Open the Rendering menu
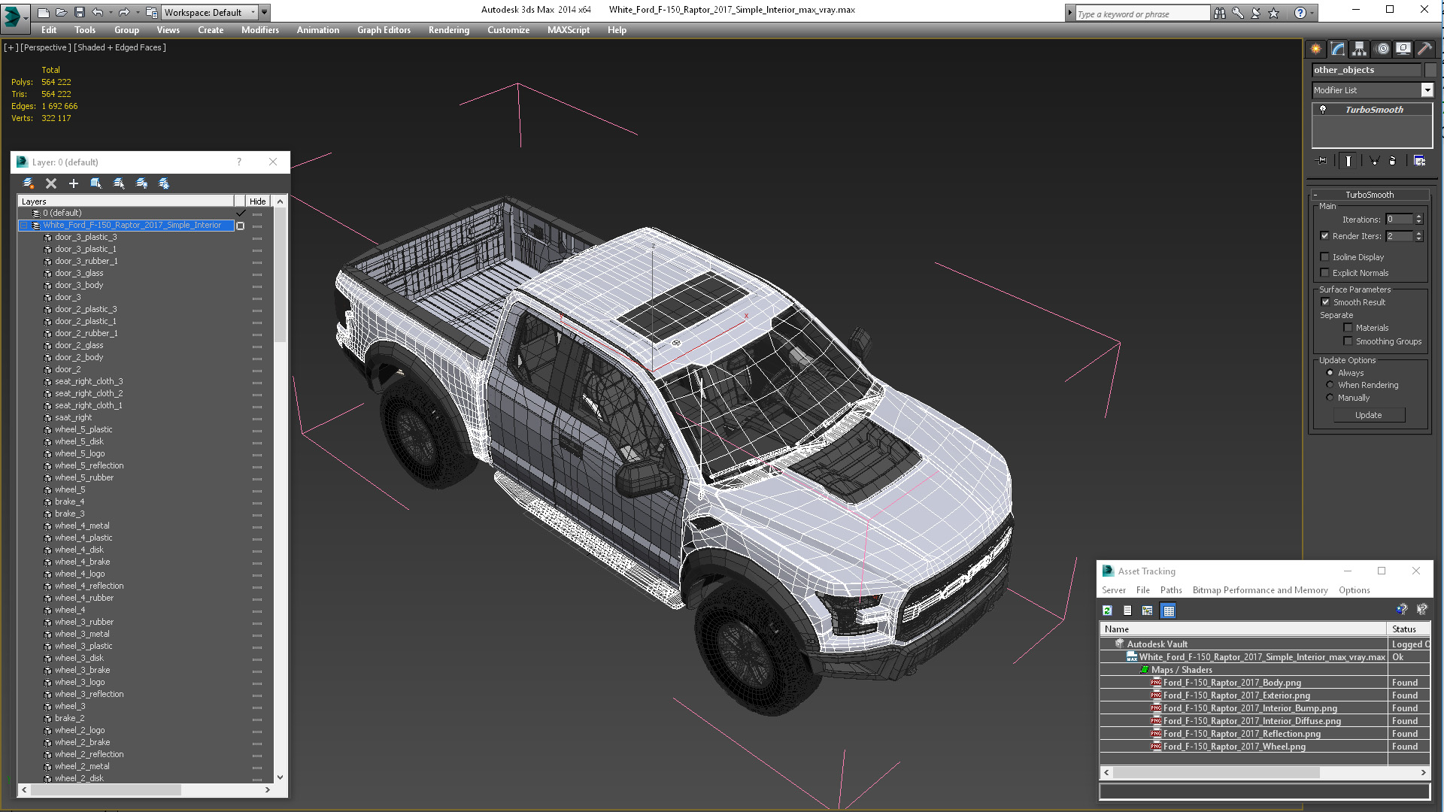Viewport: 1444px width, 812px height. point(448,30)
